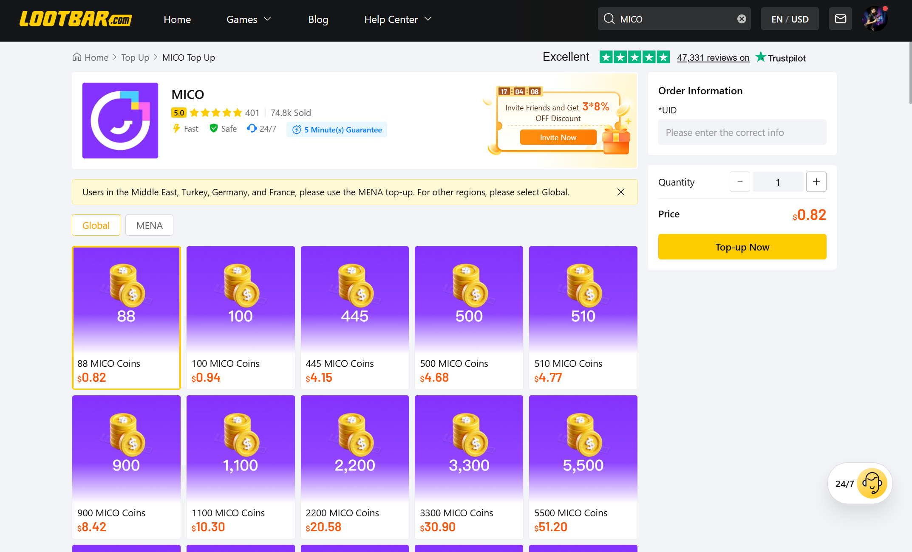
Task: Click the page vertical scrollbar
Action: pyautogui.click(x=910, y=72)
